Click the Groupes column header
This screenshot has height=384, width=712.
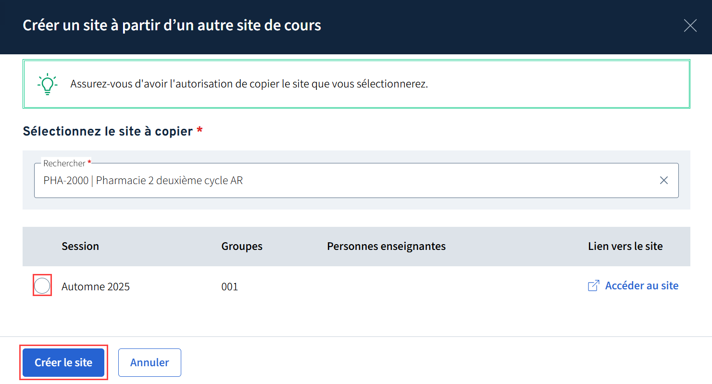tap(242, 247)
